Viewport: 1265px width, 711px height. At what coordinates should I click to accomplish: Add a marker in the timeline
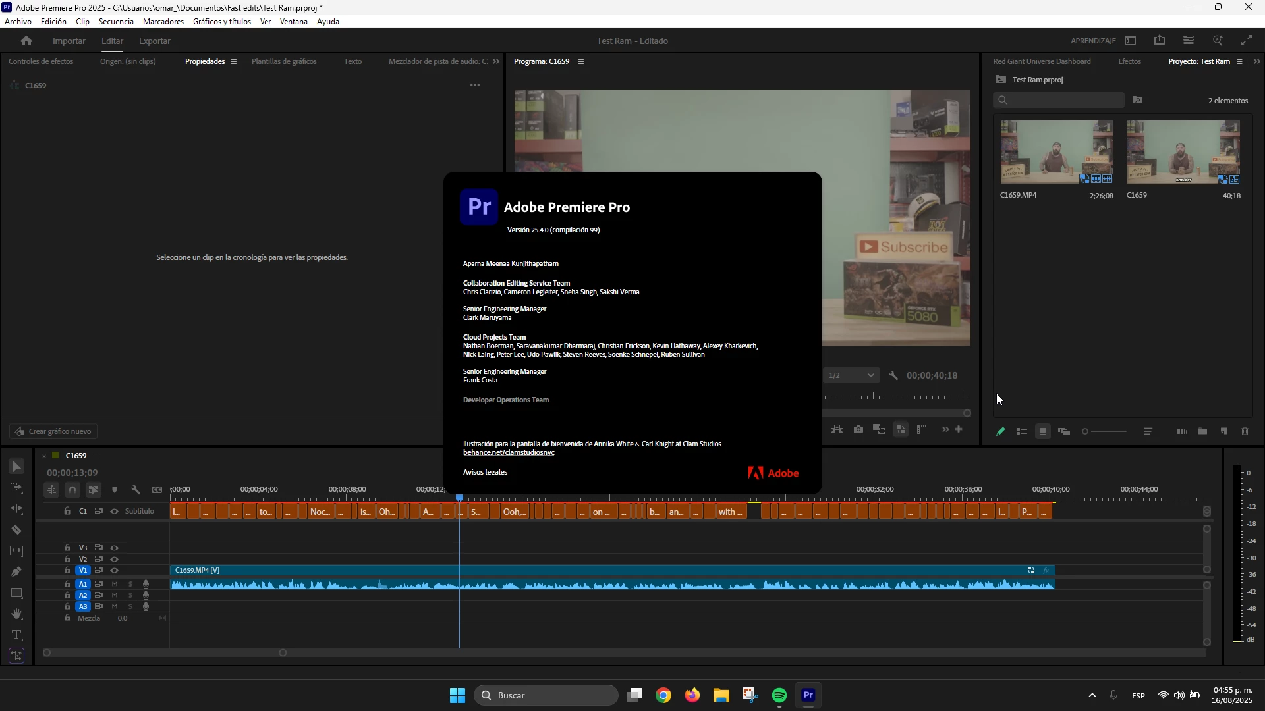coord(115,490)
